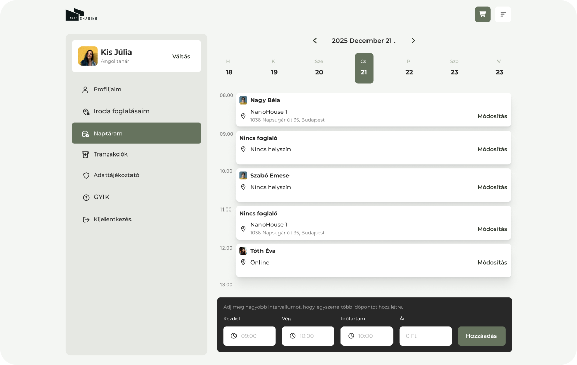Select Tuesday 19 in week strip
This screenshot has width=577, height=365.
tap(274, 68)
